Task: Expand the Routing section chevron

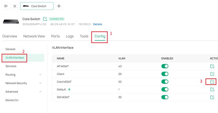Action: 40,75
